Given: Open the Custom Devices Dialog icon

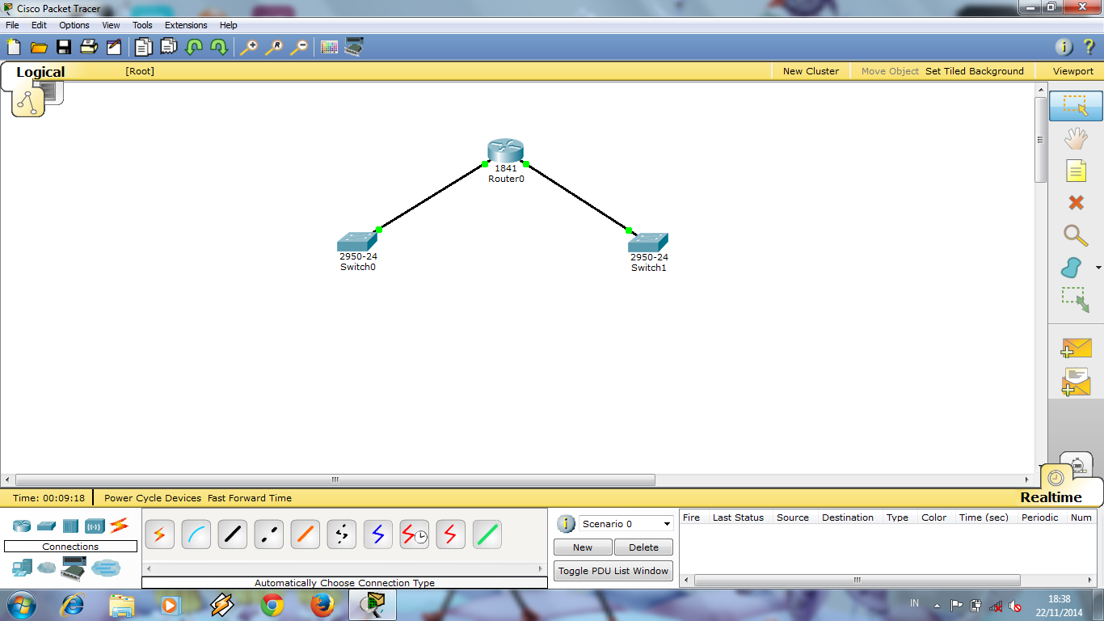Looking at the screenshot, I should pos(354,47).
